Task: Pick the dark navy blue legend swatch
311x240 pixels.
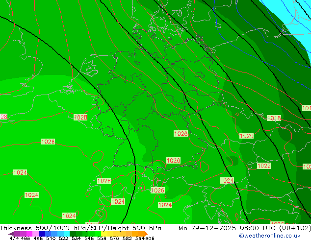Action: (42, 234)
